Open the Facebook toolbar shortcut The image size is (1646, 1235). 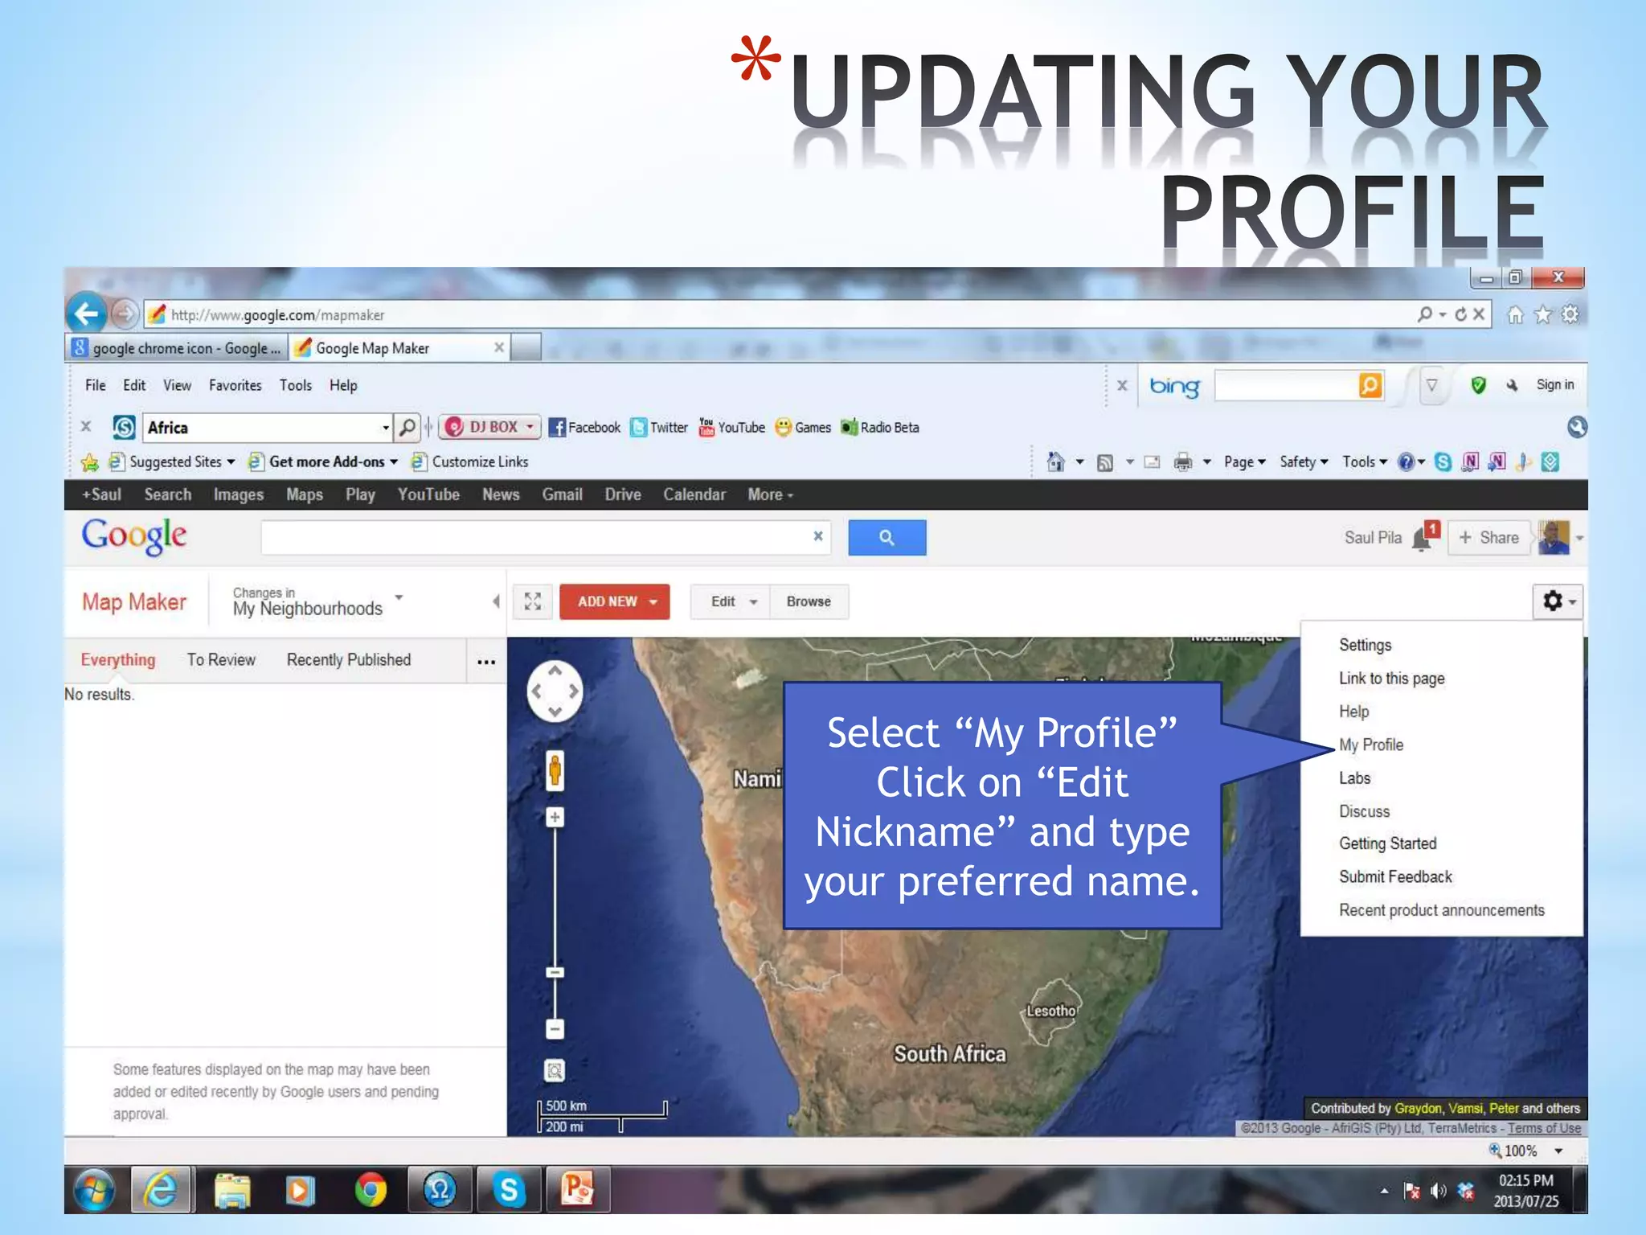tap(584, 428)
